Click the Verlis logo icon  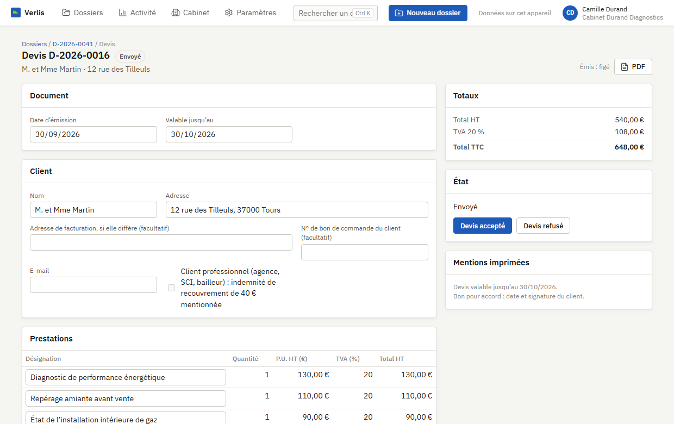tap(16, 13)
